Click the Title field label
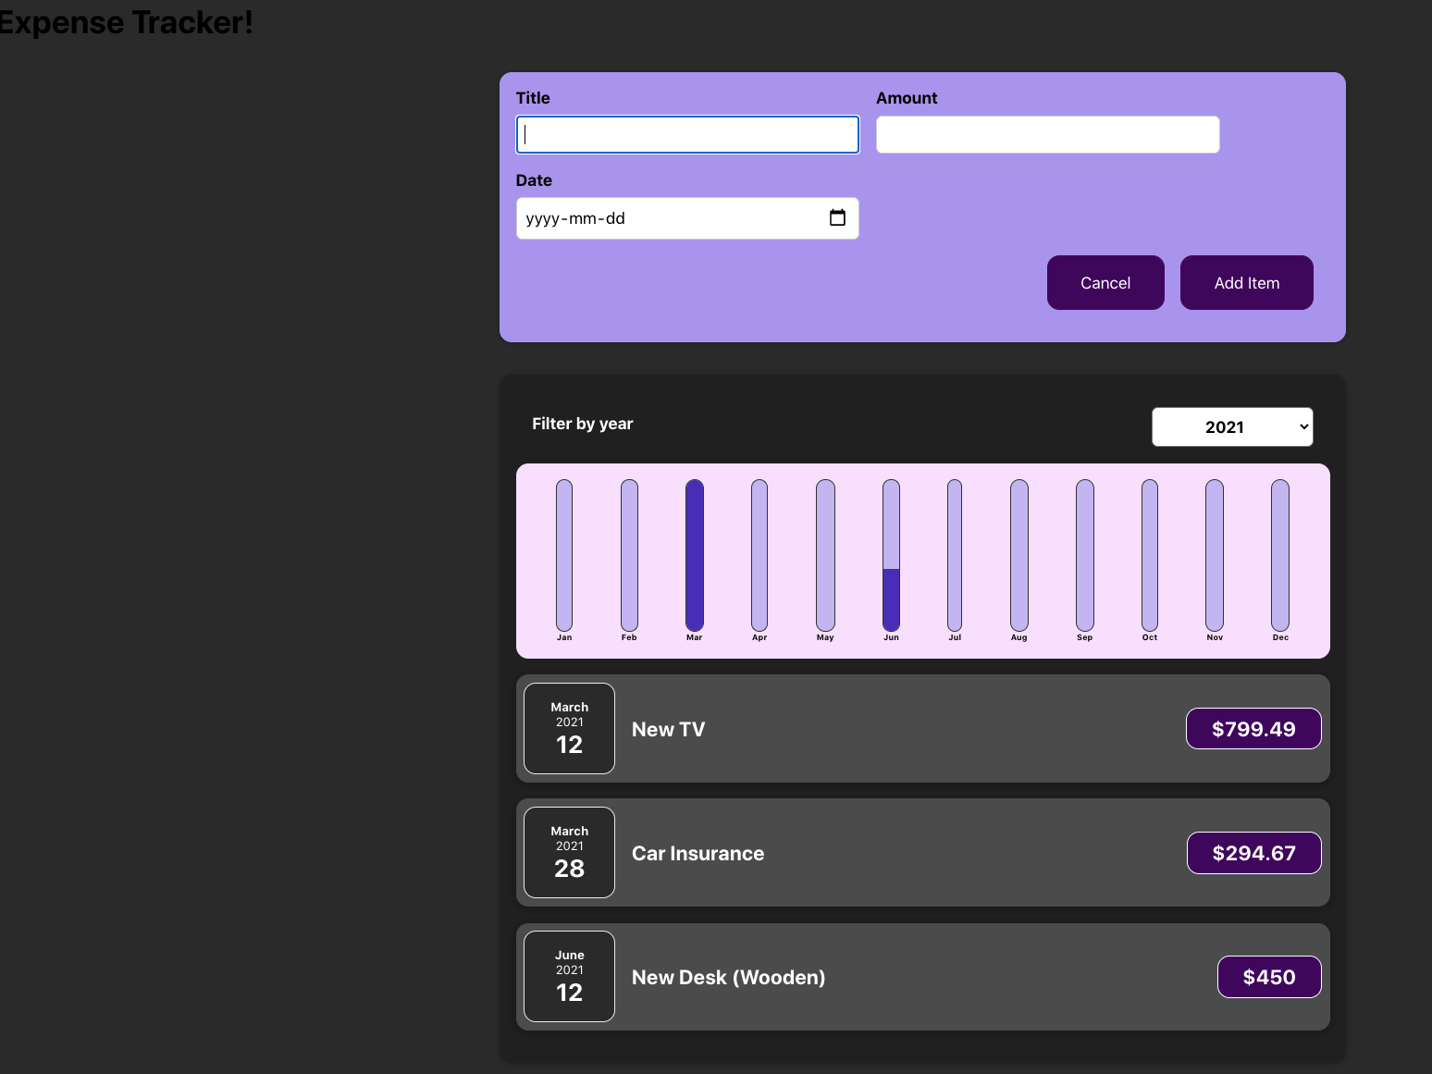The image size is (1432, 1074). (x=533, y=98)
